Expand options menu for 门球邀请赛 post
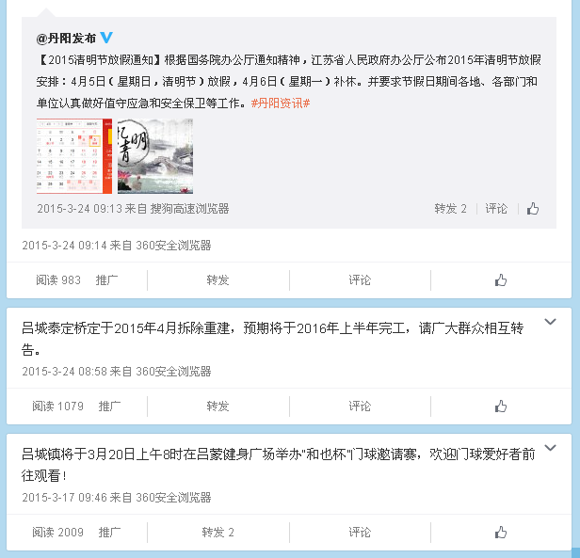 (x=550, y=448)
